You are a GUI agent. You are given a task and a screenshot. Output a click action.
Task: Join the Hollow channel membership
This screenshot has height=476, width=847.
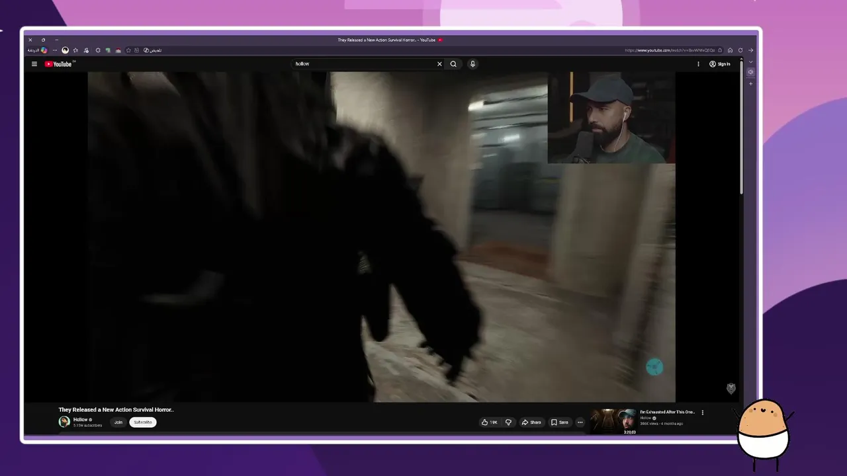tap(118, 422)
